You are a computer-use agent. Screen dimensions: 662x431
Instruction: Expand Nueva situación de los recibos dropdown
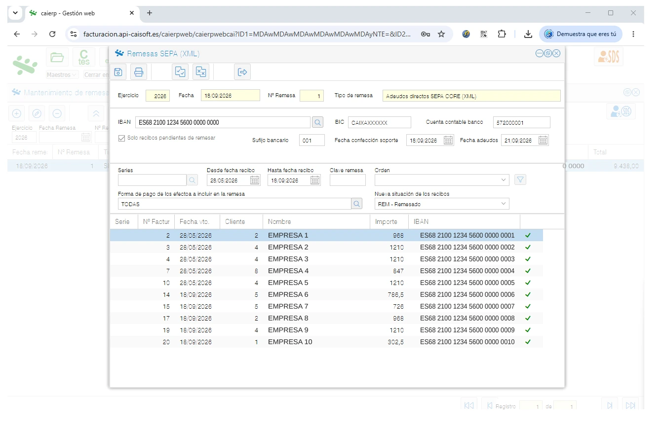point(504,204)
